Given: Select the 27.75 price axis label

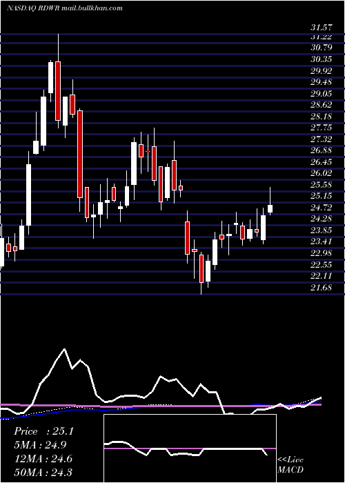Looking at the screenshot, I should coord(322,128).
